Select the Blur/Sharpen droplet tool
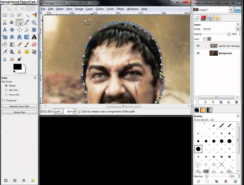 pos(5,59)
